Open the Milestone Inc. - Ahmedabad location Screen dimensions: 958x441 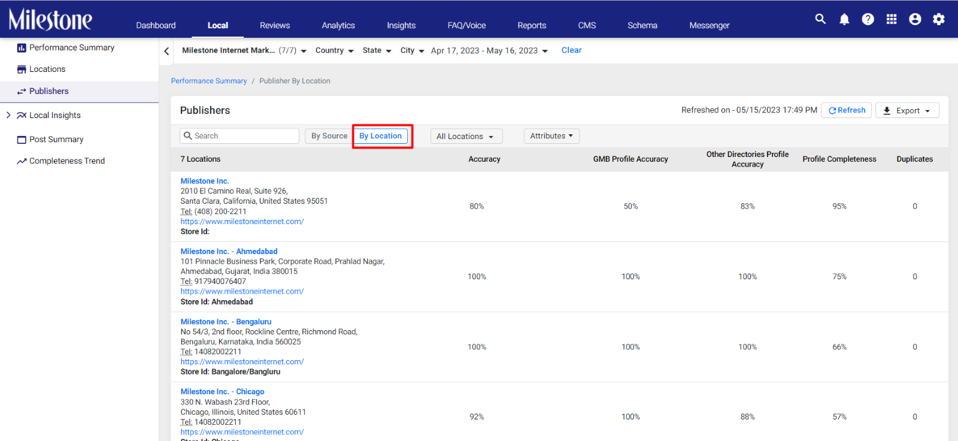229,252
